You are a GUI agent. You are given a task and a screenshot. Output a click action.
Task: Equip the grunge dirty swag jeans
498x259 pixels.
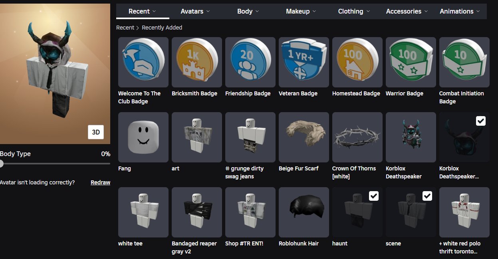[250, 137]
